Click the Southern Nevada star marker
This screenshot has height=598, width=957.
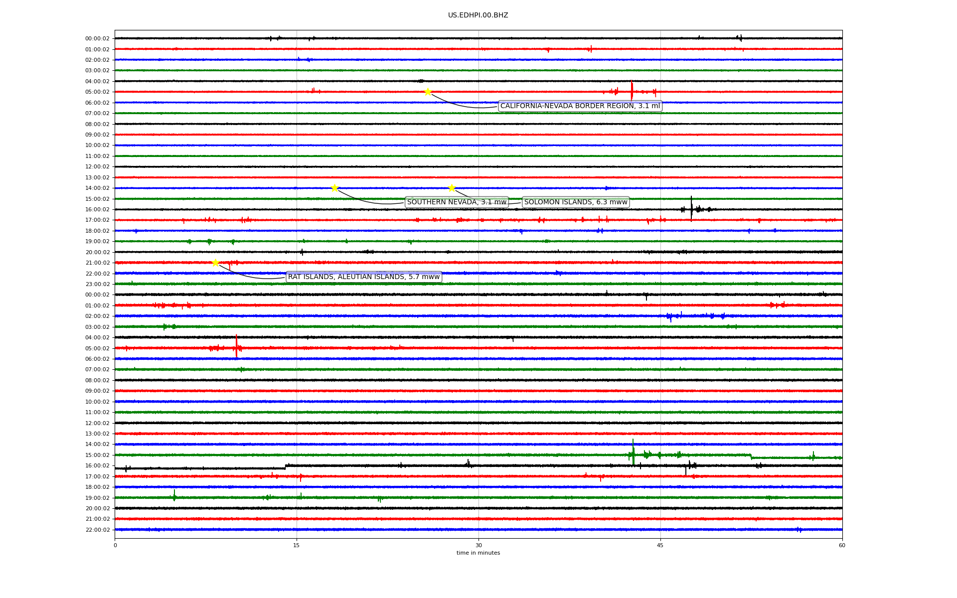click(x=334, y=188)
